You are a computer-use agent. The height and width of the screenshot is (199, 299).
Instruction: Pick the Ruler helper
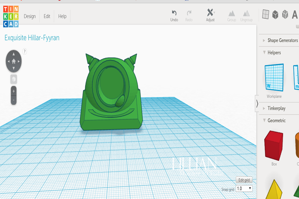(x=296, y=77)
